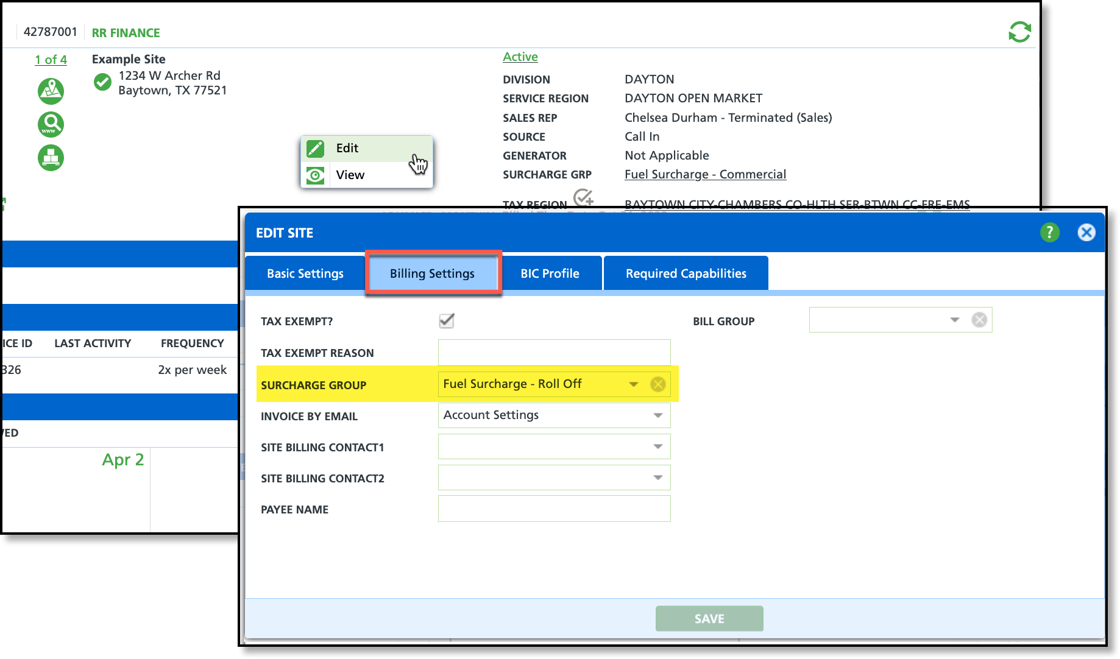This screenshot has width=1120, height=659.
Task: Open the Site Billing Contact1 dropdown
Action: [x=658, y=446]
